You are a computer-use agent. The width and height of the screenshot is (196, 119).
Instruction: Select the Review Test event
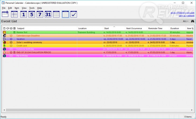tap(98, 32)
